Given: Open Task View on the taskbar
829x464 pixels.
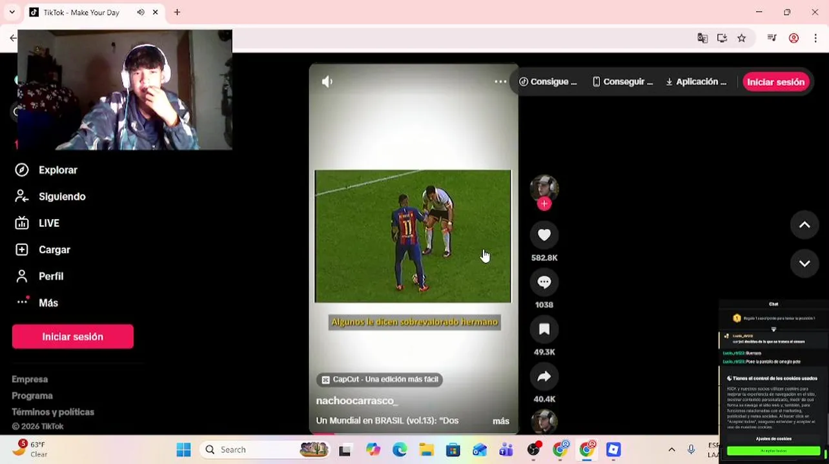Looking at the screenshot, I should click(x=345, y=450).
